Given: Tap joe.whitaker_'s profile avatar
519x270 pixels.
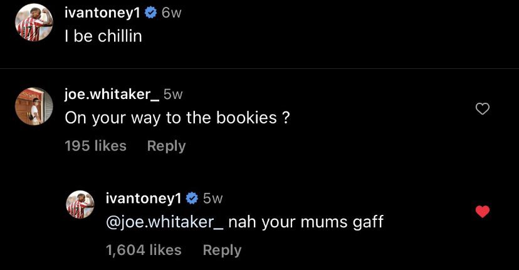Looking at the screenshot, I should tap(33, 106).
